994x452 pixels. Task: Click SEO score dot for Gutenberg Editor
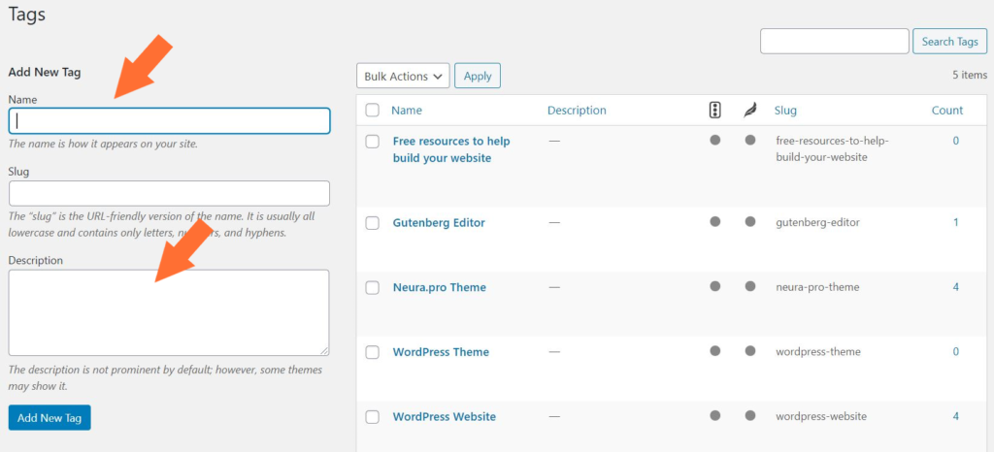715,222
